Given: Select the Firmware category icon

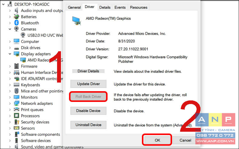Looking at the screenshot, I should [16, 66].
